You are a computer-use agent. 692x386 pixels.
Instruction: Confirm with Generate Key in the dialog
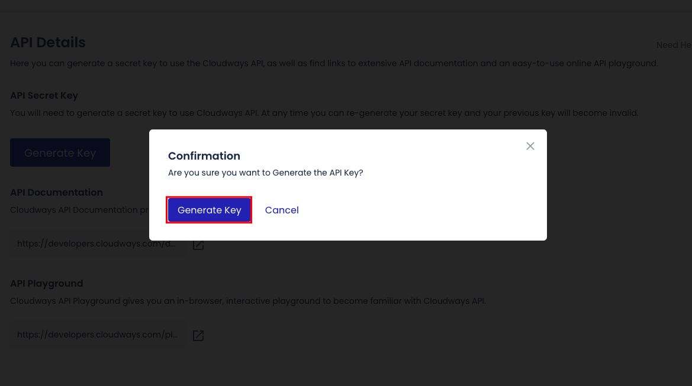tap(209, 210)
